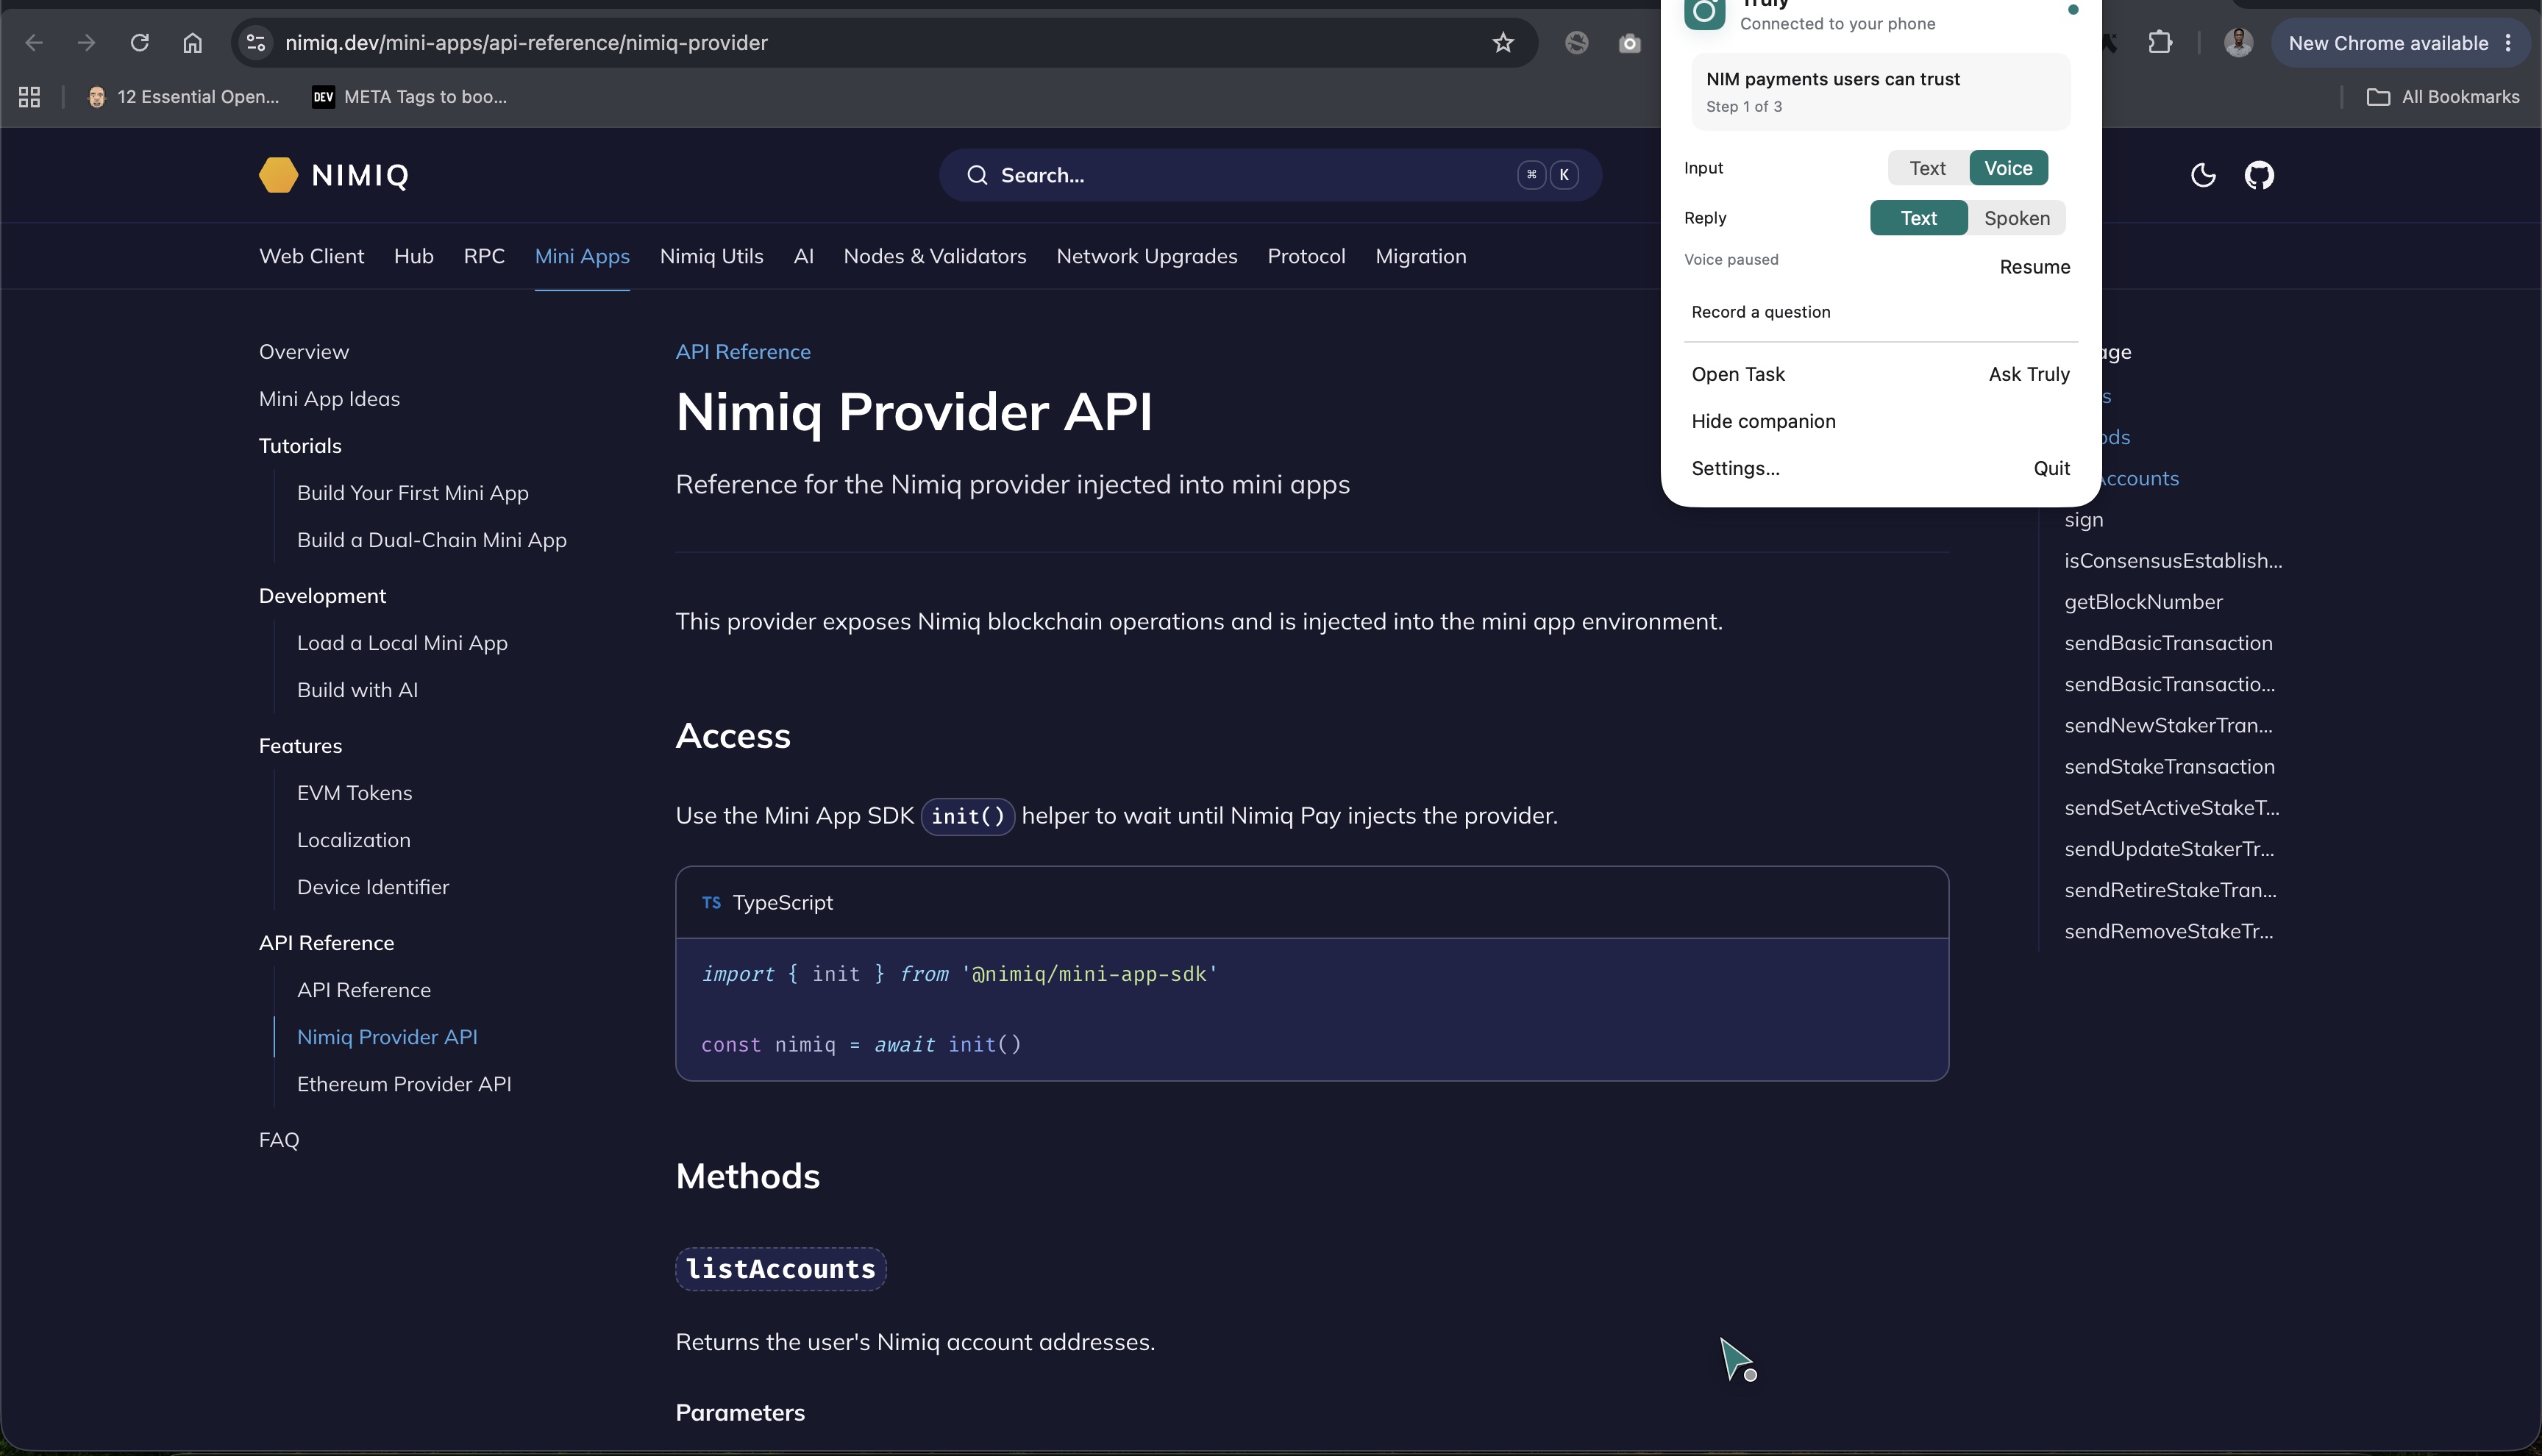Viewport: 2542px width, 1456px height.
Task: Open the Chrome profile avatar
Action: [2238, 43]
